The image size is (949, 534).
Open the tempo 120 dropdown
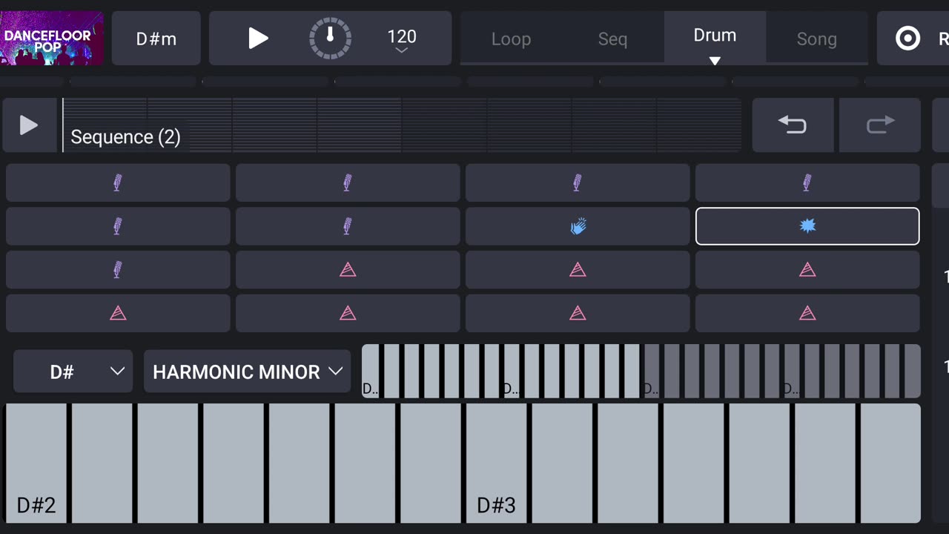(x=402, y=41)
